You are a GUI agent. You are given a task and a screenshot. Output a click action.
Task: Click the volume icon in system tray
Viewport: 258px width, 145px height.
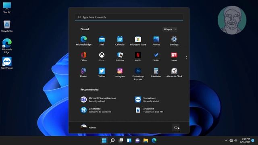pyautogui.click(x=235, y=141)
